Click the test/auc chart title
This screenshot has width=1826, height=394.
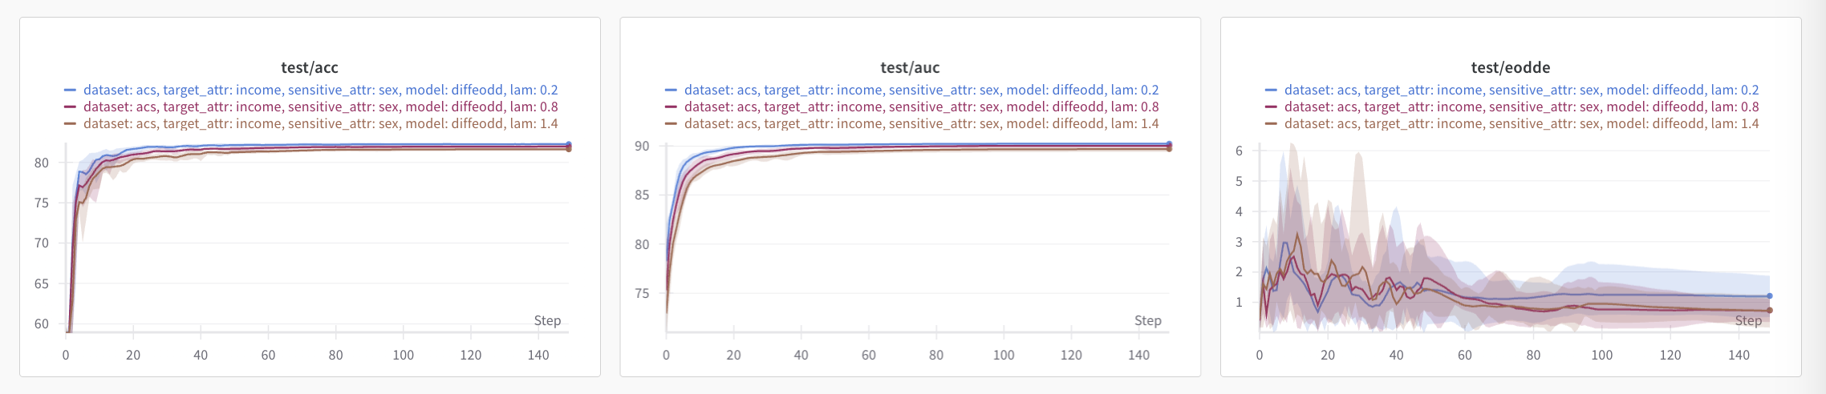pyautogui.click(x=910, y=67)
